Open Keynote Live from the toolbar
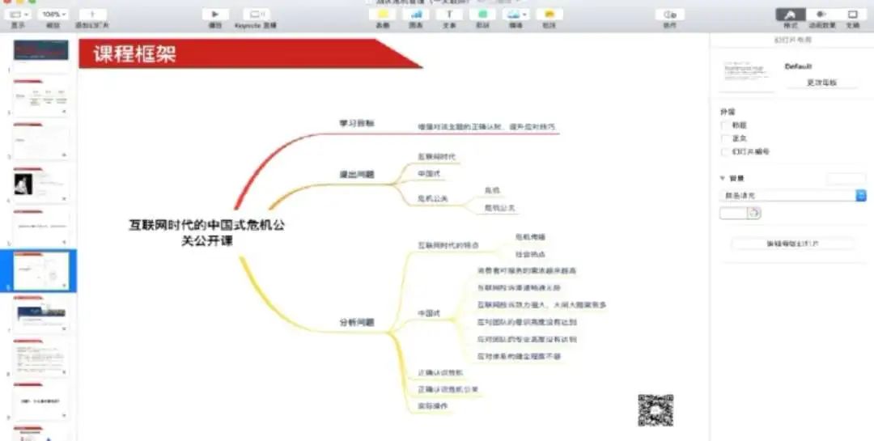The image size is (874, 441). pos(256,15)
